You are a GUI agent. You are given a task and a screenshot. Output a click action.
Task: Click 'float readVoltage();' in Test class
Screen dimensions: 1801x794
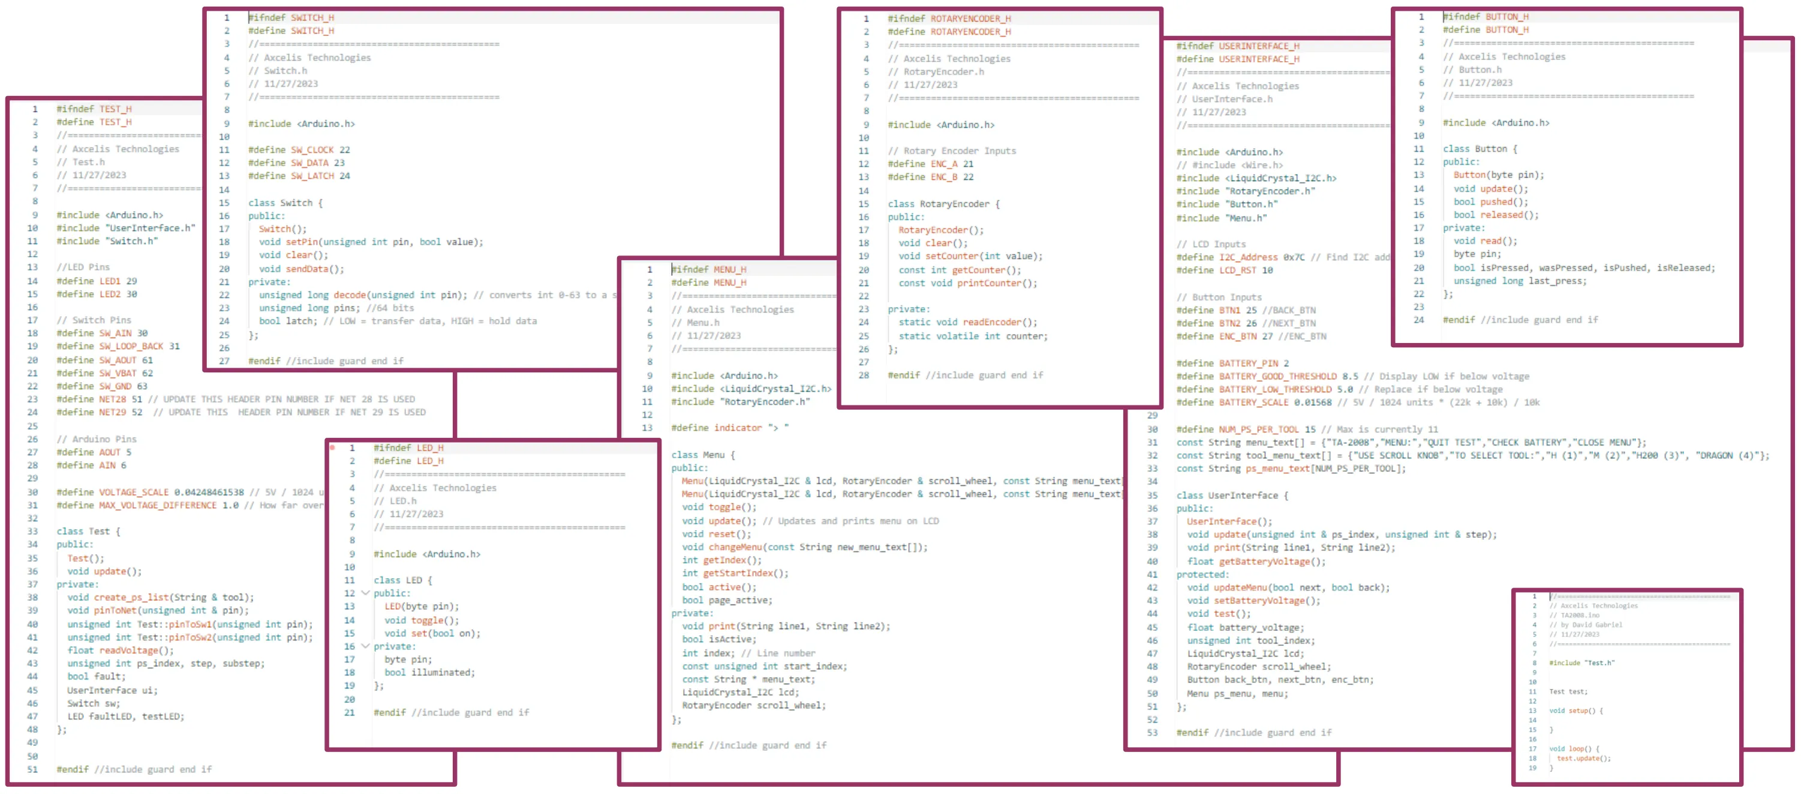[121, 650]
